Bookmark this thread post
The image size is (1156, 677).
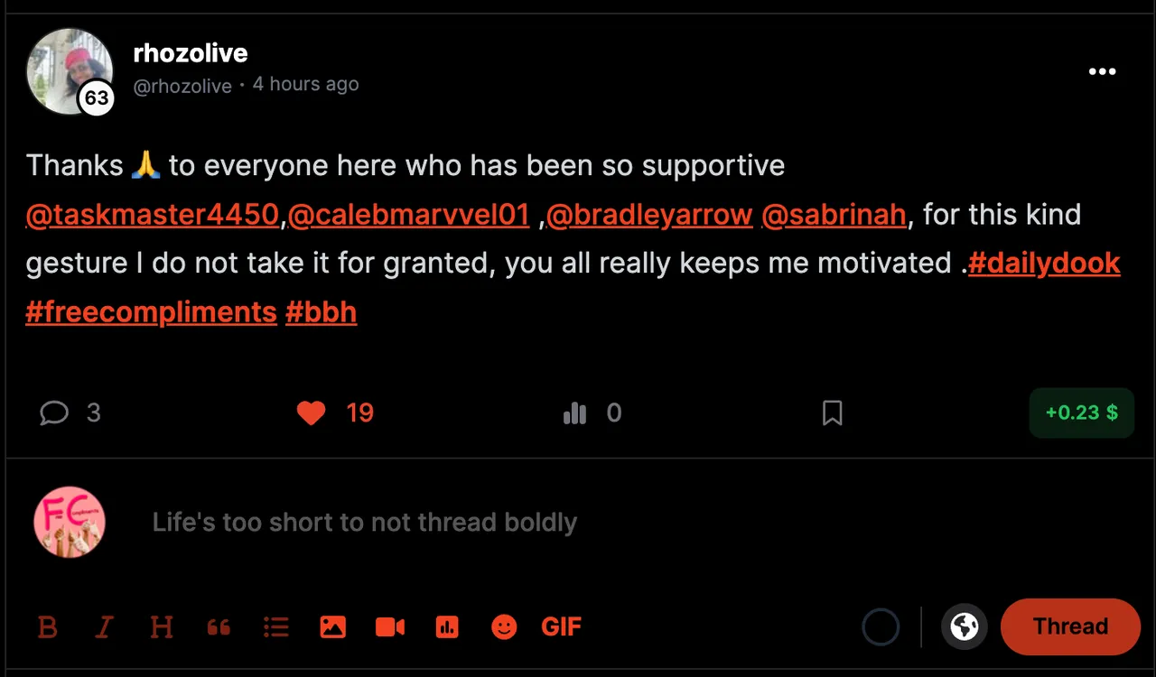[x=832, y=413]
